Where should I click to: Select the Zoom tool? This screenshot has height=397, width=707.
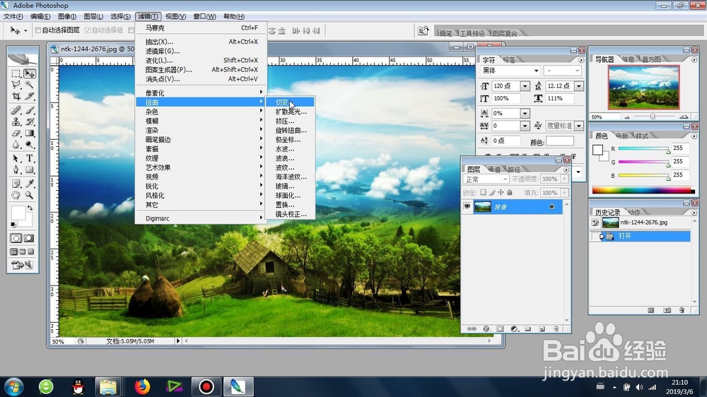click(x=30, y=195)
